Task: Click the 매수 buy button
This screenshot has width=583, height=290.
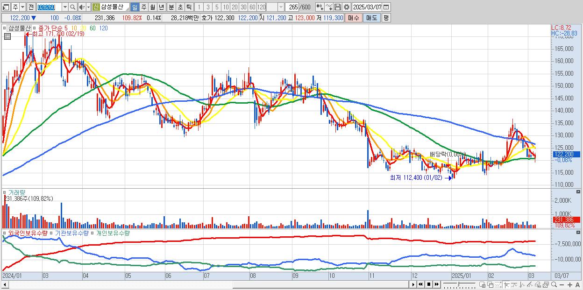Action: tap(354, 18)
